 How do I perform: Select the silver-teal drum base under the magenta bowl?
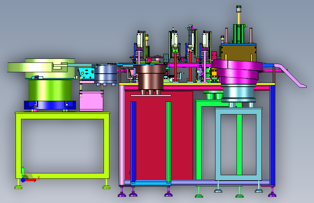[238, 94]
